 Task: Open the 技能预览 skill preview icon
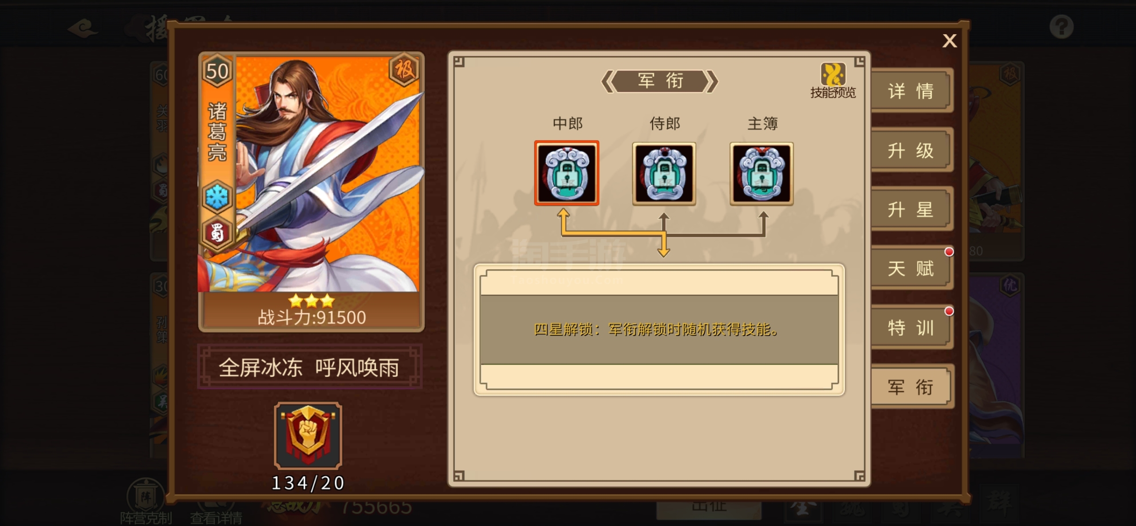pyautogui.click(x=833, y=80)
